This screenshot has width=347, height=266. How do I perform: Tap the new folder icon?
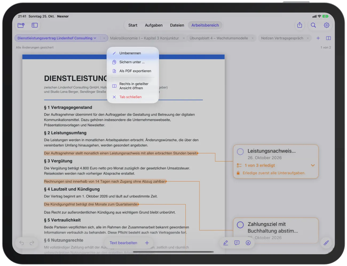[x=21, y=25]
